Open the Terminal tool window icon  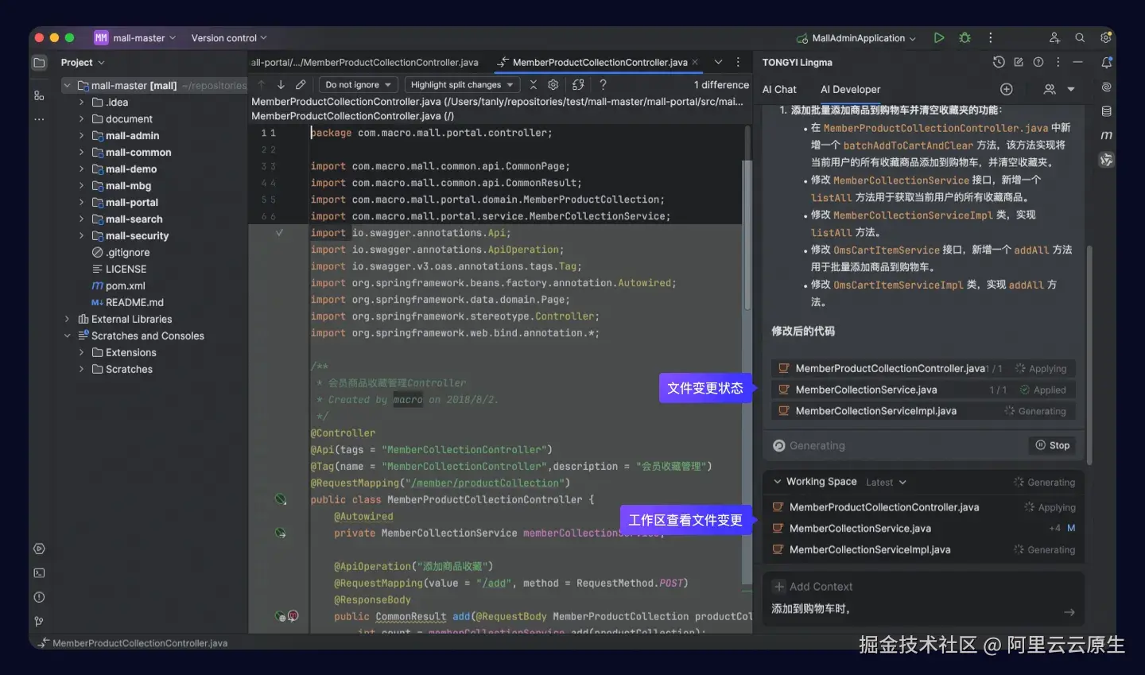[39, 572]
